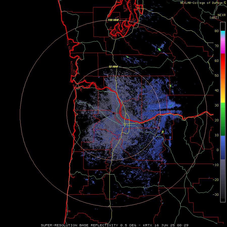Select the -30 dBZ value on the scale

216,194
